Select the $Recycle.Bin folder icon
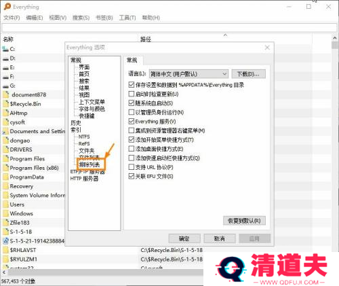Image resolution: width=339 pixels, height=286 pixels. (x=6, y=104)
